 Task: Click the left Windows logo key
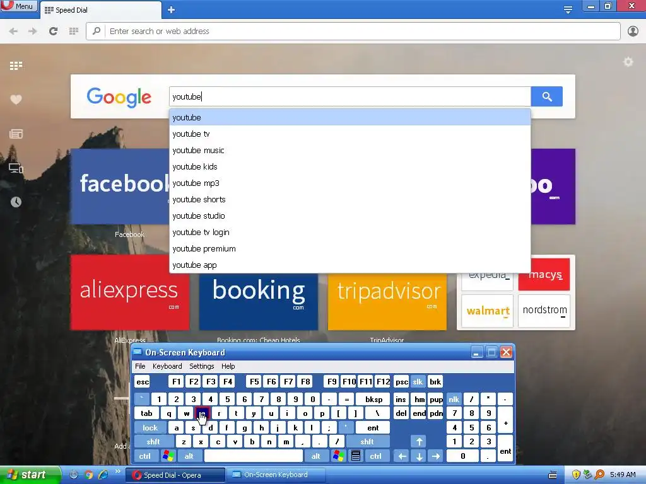[168, 456]
